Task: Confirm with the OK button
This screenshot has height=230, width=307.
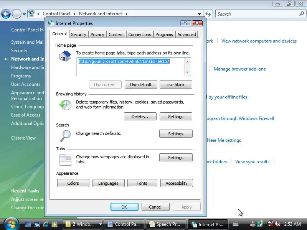Action: point(124,207)
